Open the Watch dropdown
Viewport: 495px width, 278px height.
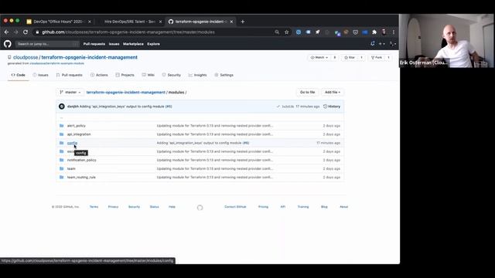tap(319, 58)
